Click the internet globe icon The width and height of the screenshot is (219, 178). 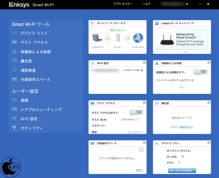click(x=138, y=38)
